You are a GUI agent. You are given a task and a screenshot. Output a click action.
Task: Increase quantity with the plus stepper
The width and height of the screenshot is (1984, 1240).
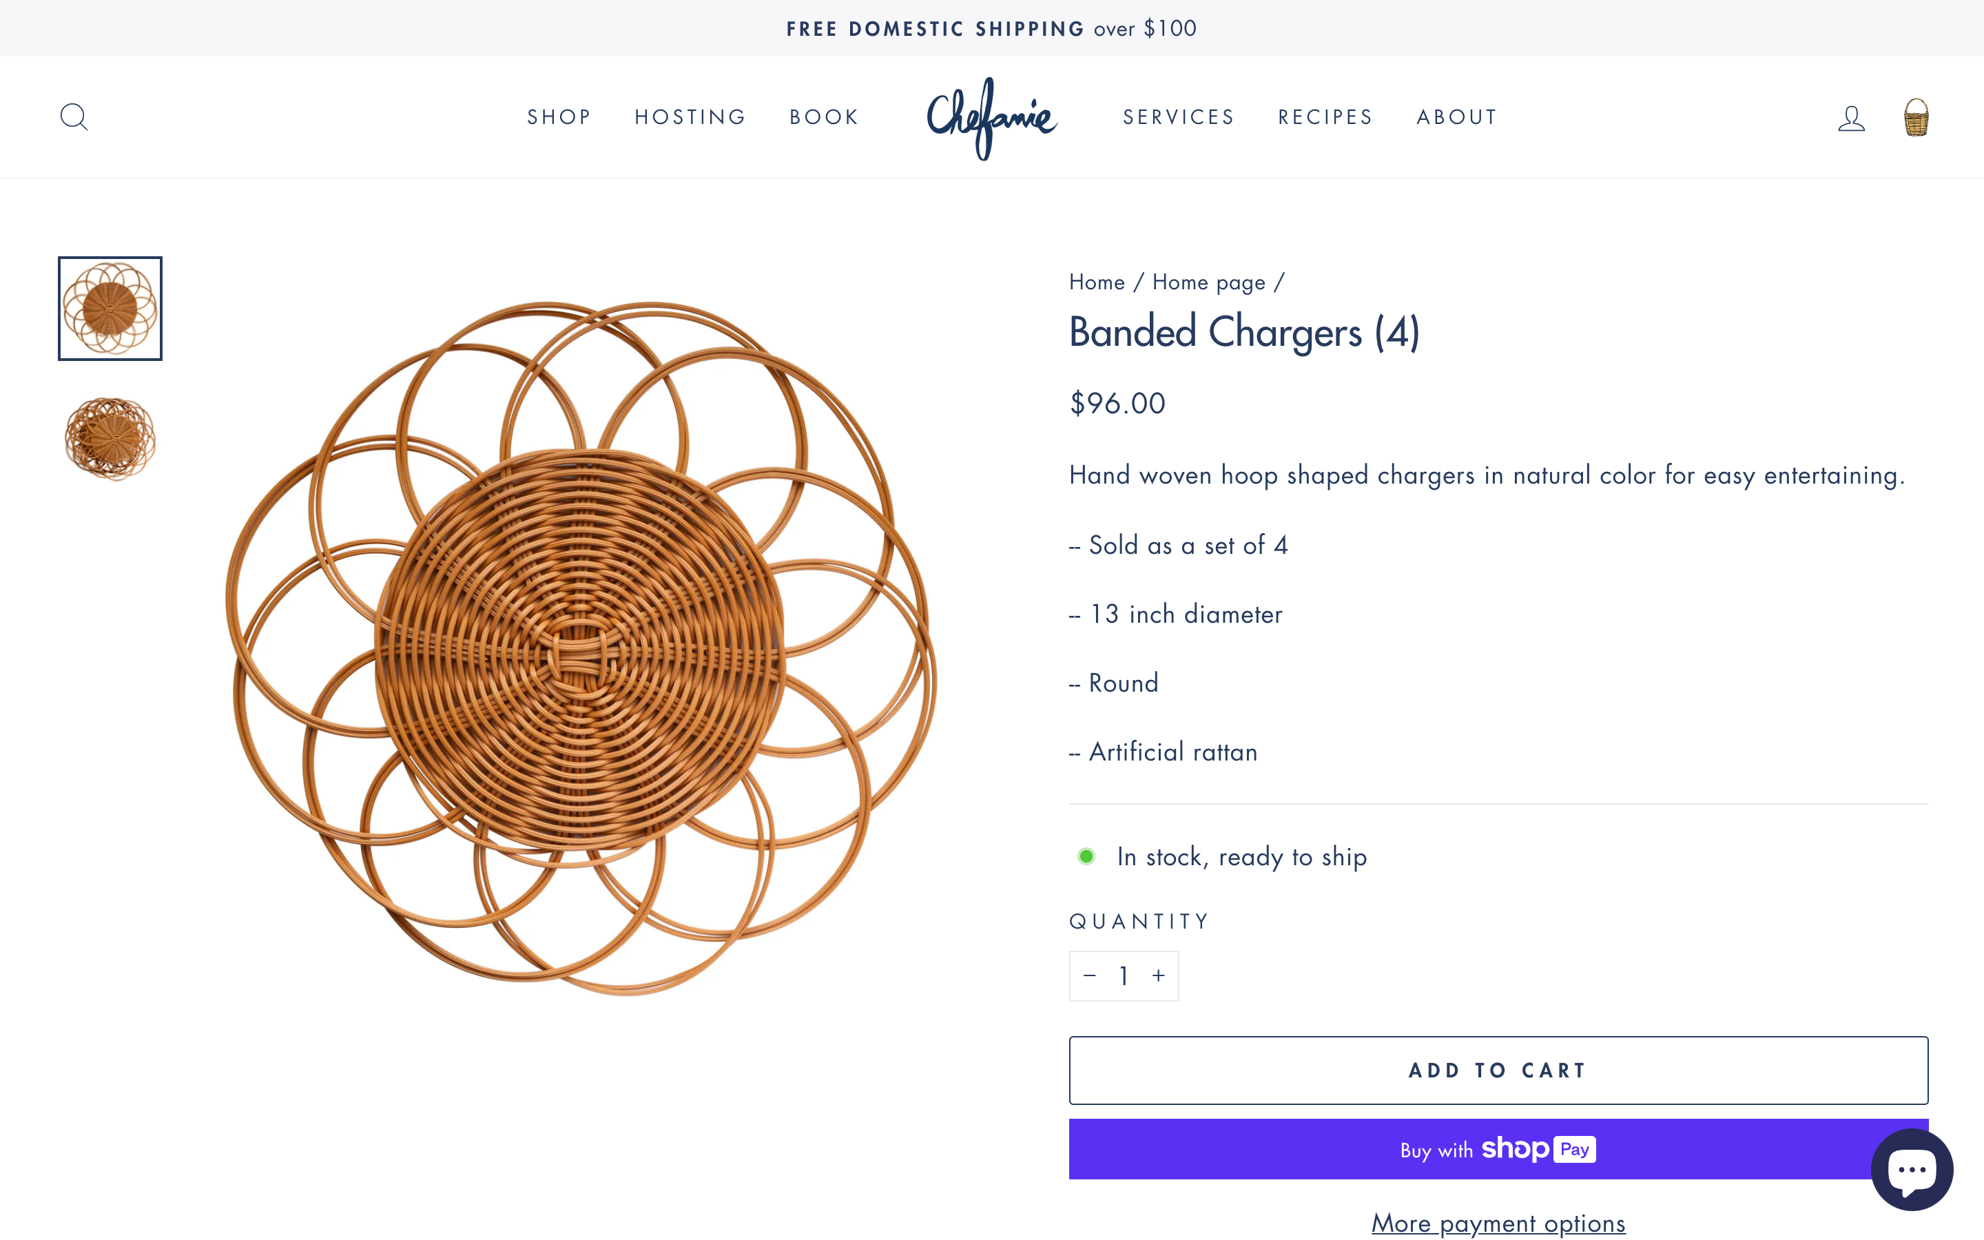(1159, 975)
